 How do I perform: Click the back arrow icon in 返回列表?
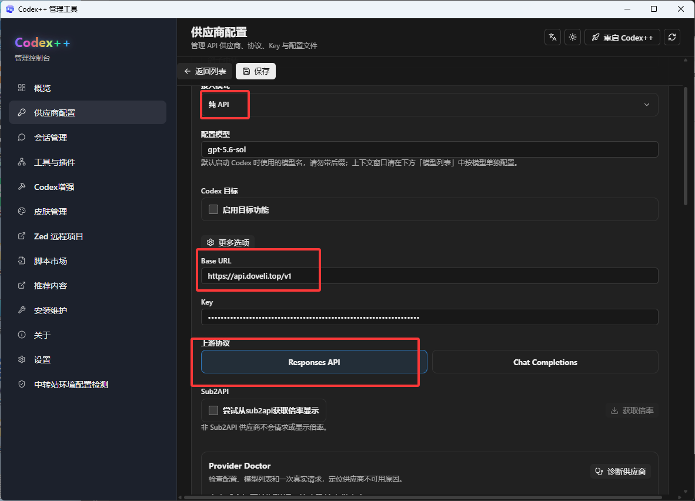[188, 71]
